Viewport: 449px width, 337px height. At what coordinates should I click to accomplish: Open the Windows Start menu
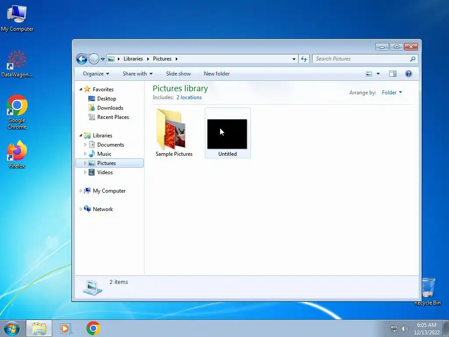tap(12, 328)
